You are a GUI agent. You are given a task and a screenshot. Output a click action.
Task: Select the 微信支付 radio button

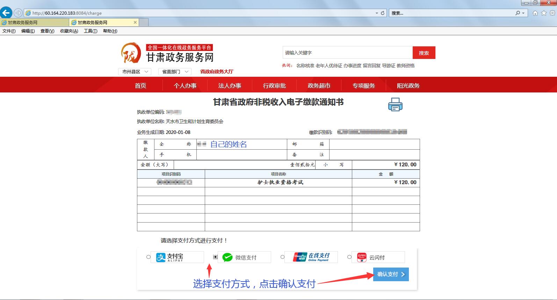point(215,257)
